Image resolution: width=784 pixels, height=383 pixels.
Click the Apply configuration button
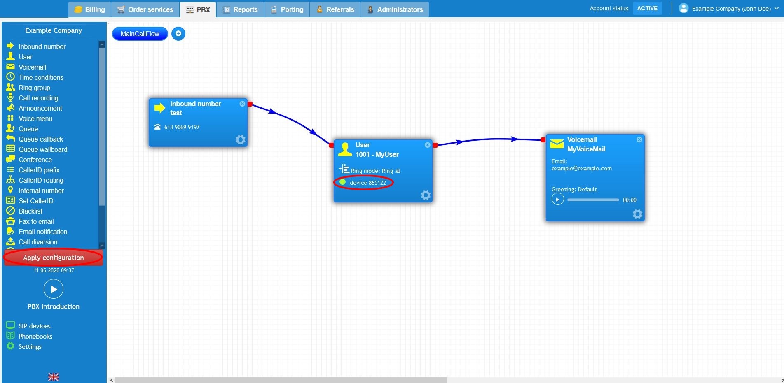pos(54,258)
